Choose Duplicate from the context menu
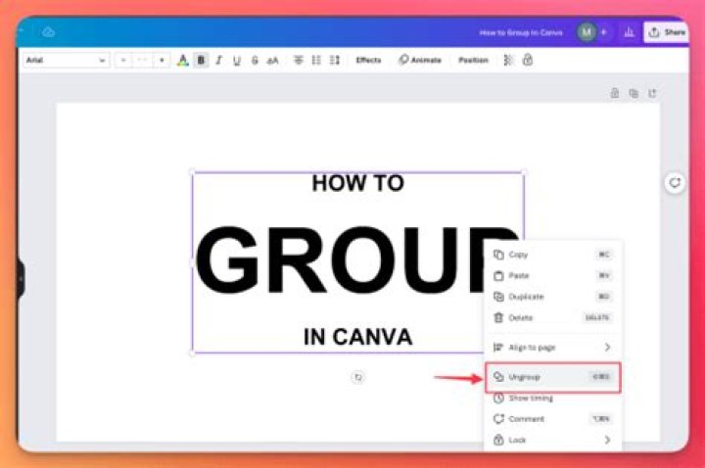Image resolution: width=705 pixels, height=468 pixels. click(x=552, y=297)
